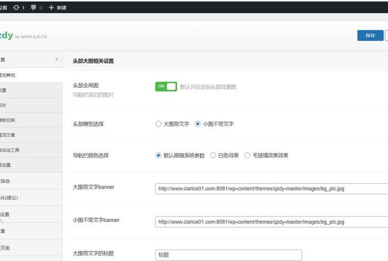Open the 与其他 active sidebar tab
The image size is (388, 261).
[x=31, y=75]
